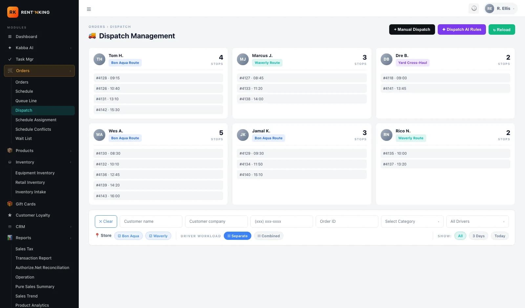Select the 3 Days show filter
The image size is (525, 308).
point(478,236)
